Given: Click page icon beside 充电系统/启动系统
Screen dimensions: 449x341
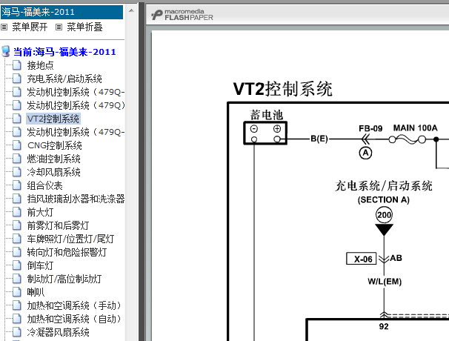Looking at the screenshot, I should click(x=17, y=79).
